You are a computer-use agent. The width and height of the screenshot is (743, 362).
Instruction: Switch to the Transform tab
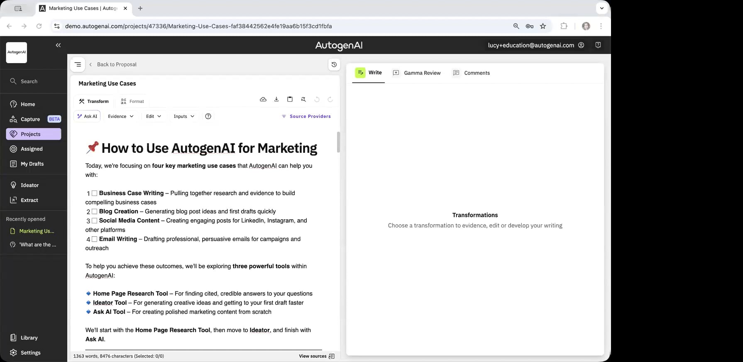pyautogui.click(x=94, y=101)
